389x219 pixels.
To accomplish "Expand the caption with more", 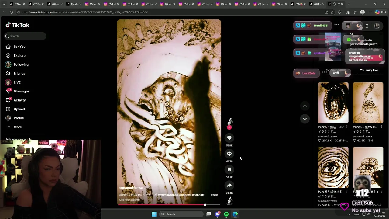I will pyautogui.click(x=214, y=195).
